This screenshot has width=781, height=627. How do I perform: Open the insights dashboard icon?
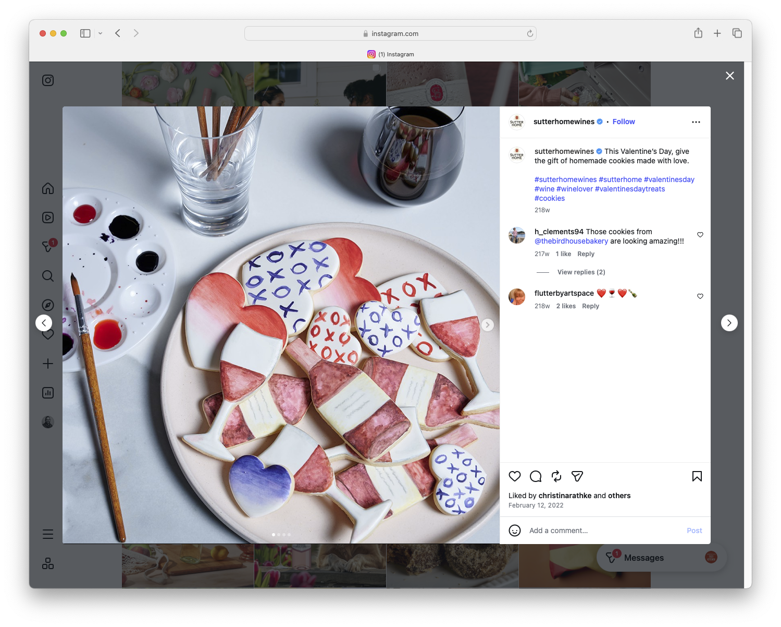click(x=47, y=393)
